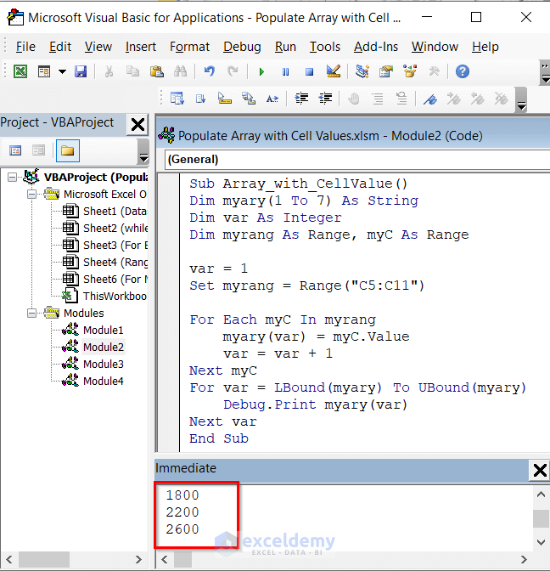The height and width of the screenshot is (571, 550).
Task: Open the Insert menu
Action: (141, 47)
